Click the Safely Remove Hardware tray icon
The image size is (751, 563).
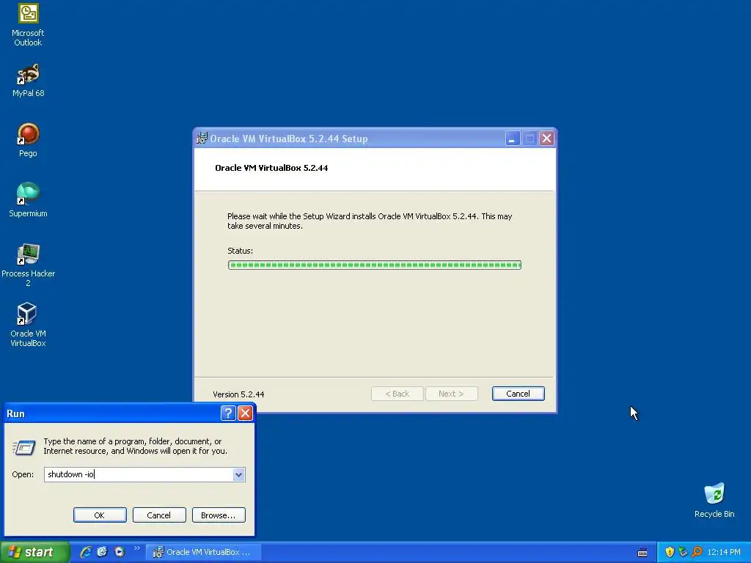point(683,552)
